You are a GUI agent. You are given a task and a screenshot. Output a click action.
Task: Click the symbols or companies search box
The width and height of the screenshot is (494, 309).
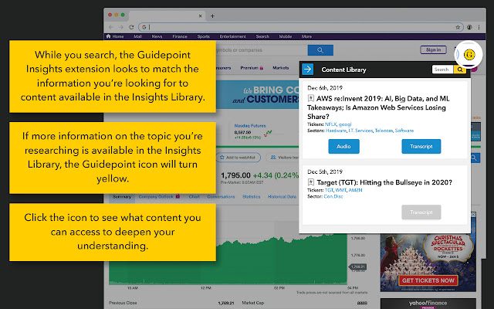tap(262, 50)
